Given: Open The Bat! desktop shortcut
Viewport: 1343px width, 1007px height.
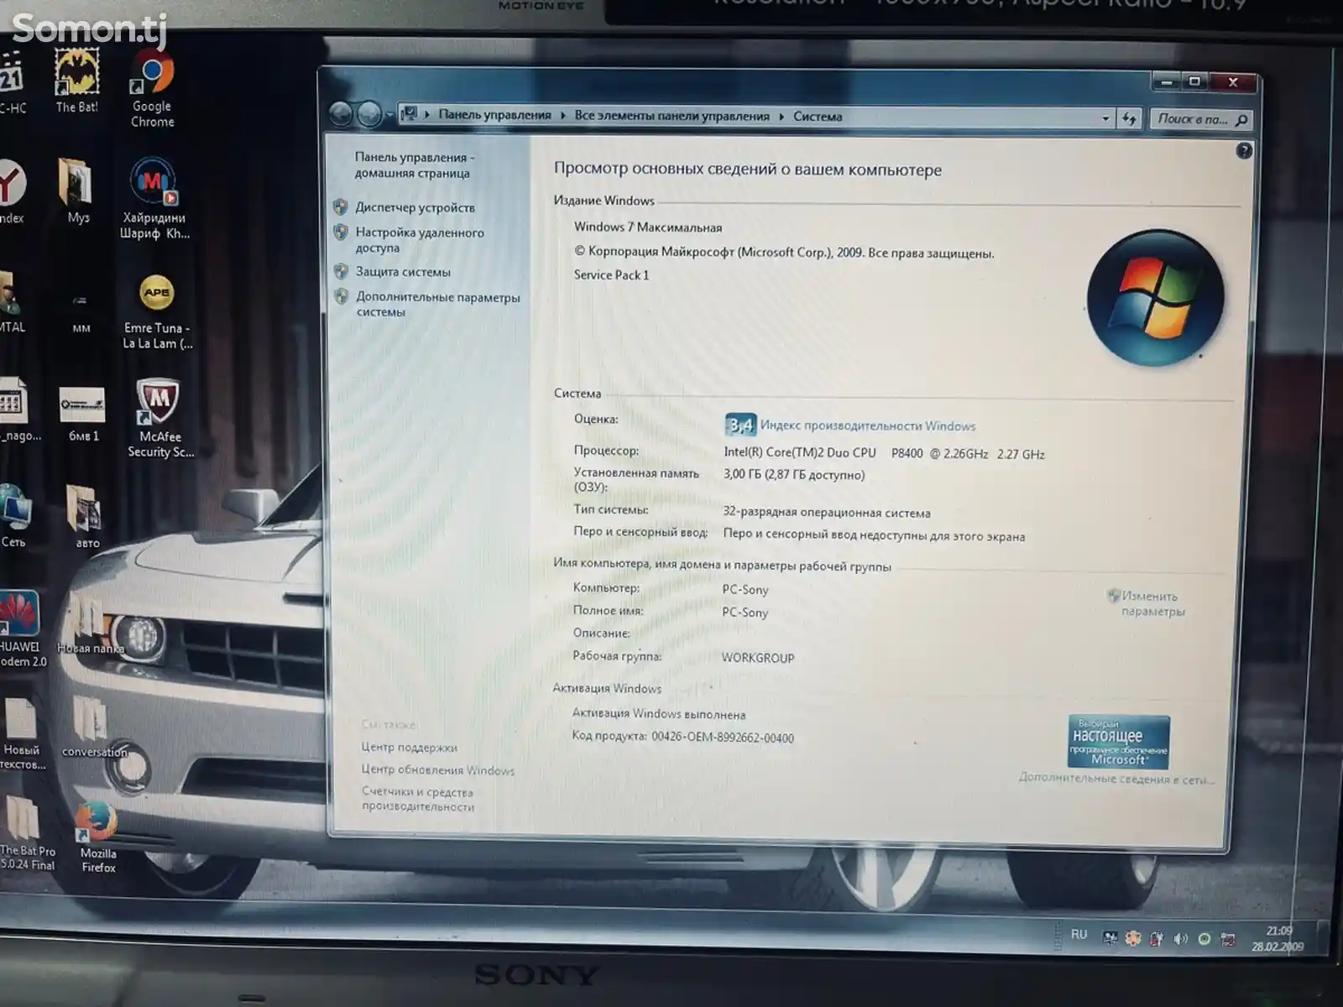Looking at the screenshot, I should (x=77, y=81).
